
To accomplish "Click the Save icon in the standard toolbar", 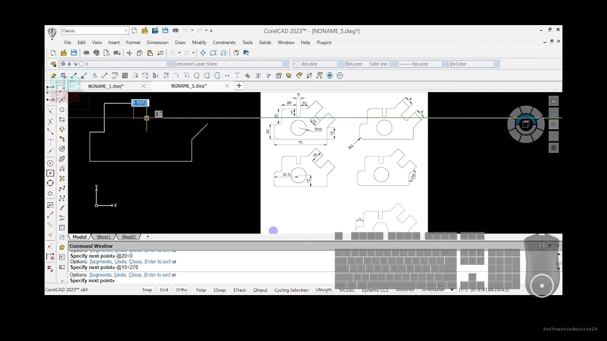I will pos(74,53).
